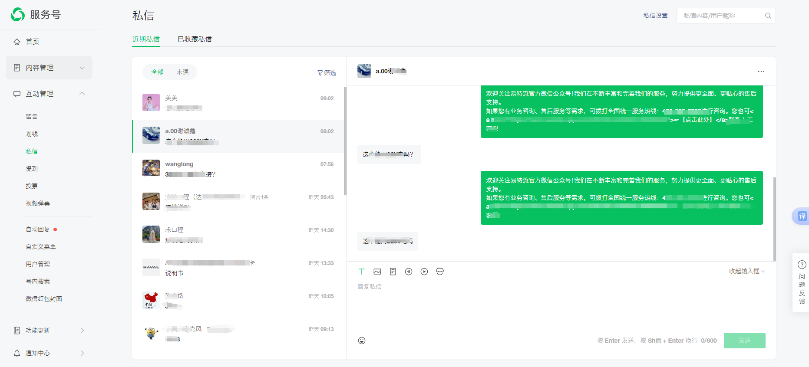Viewport: 809px width, 367px height.
Task: Click the 服务号 green logo
Action: coord(18,14)
